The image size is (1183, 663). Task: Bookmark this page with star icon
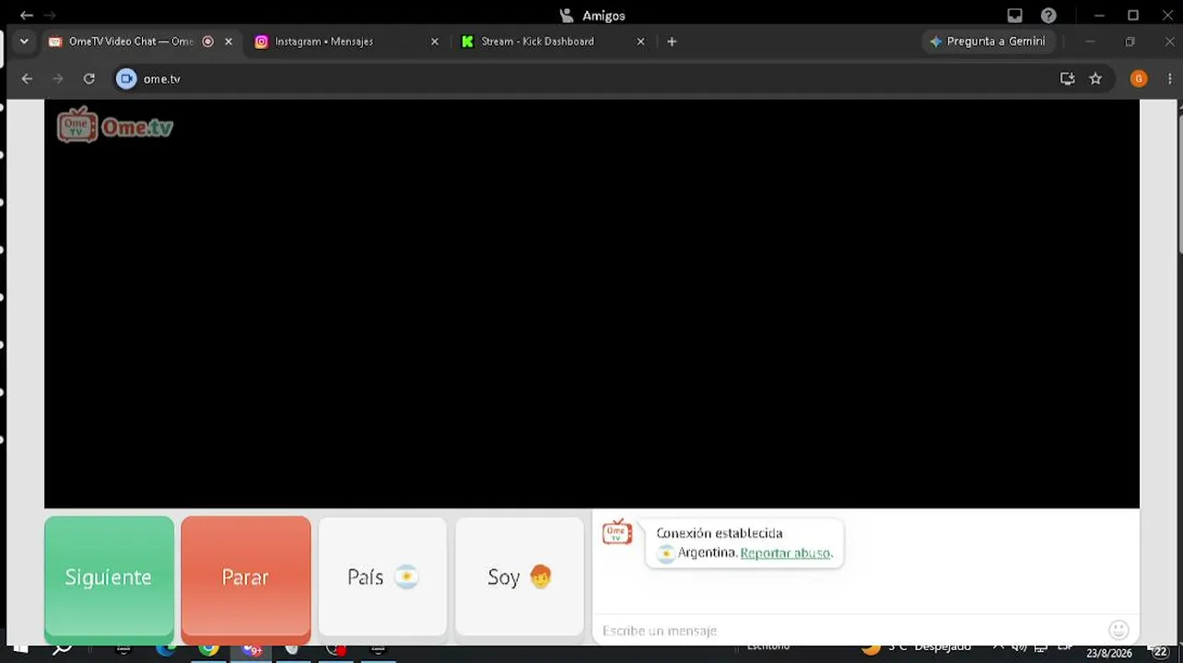pos(1095,79)
